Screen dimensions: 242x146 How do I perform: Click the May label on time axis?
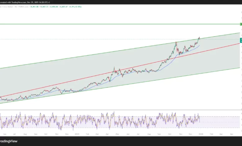click(117, 134)
